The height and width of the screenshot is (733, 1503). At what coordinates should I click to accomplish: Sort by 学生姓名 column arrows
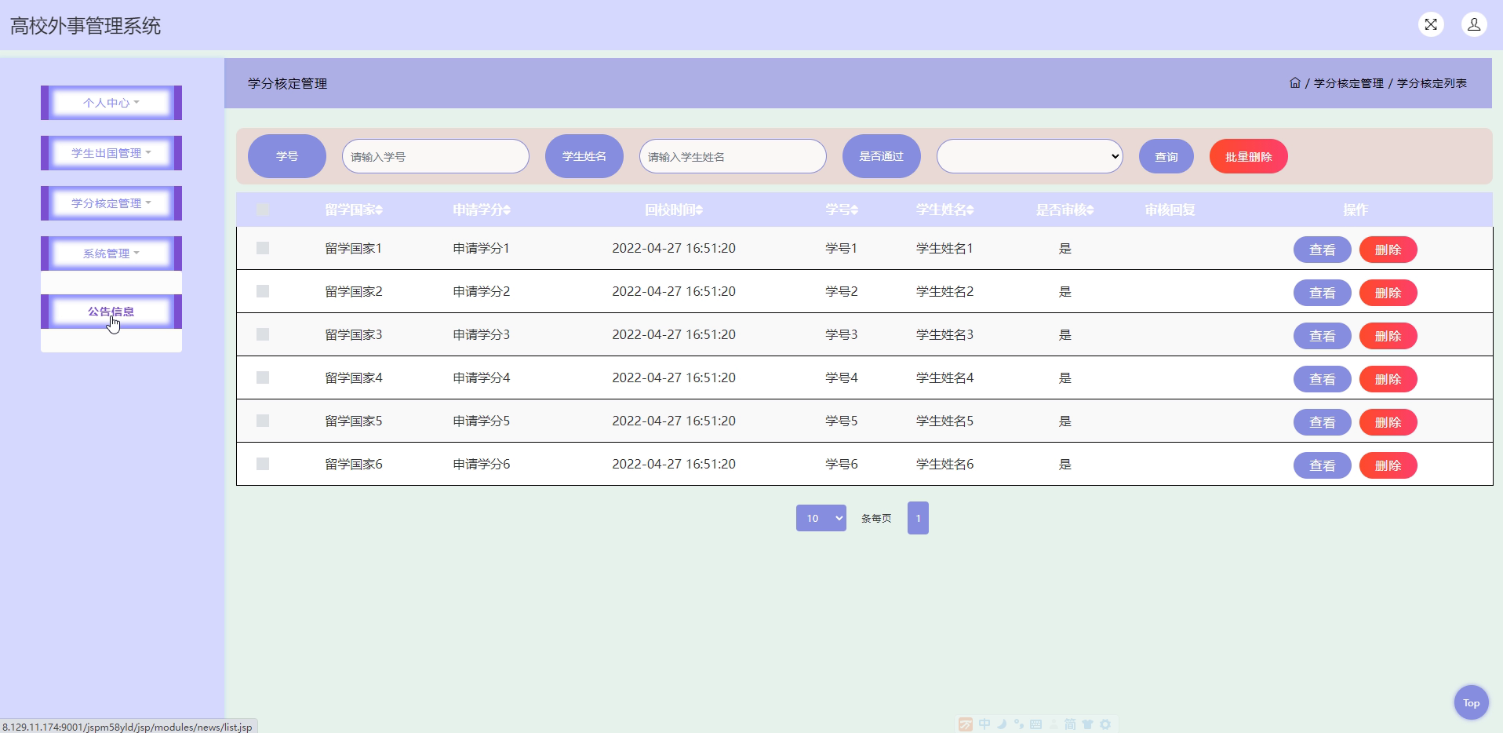pyautogui.click(x=970, y=210)
